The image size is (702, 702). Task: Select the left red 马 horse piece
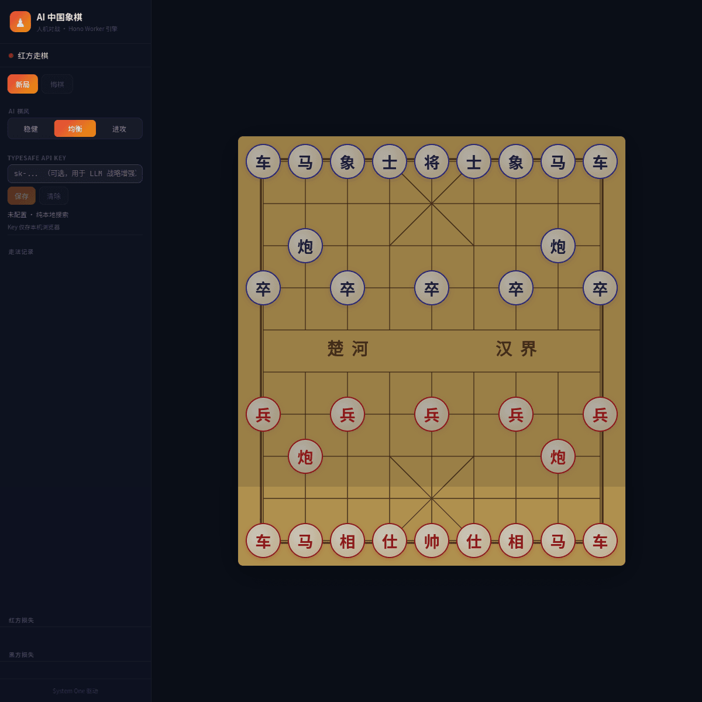point(305,541)
